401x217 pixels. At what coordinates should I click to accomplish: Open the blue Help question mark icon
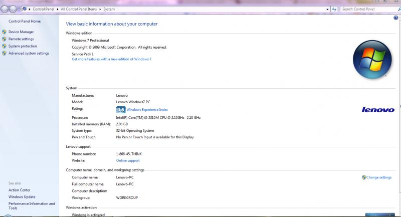pos(395,18)
